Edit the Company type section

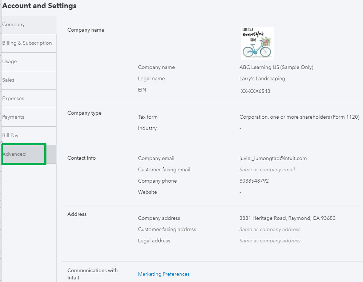point(84,113)
